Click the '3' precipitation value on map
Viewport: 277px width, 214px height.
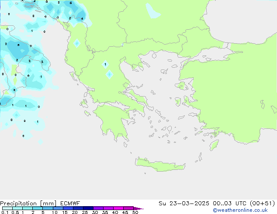click(14, 90)
